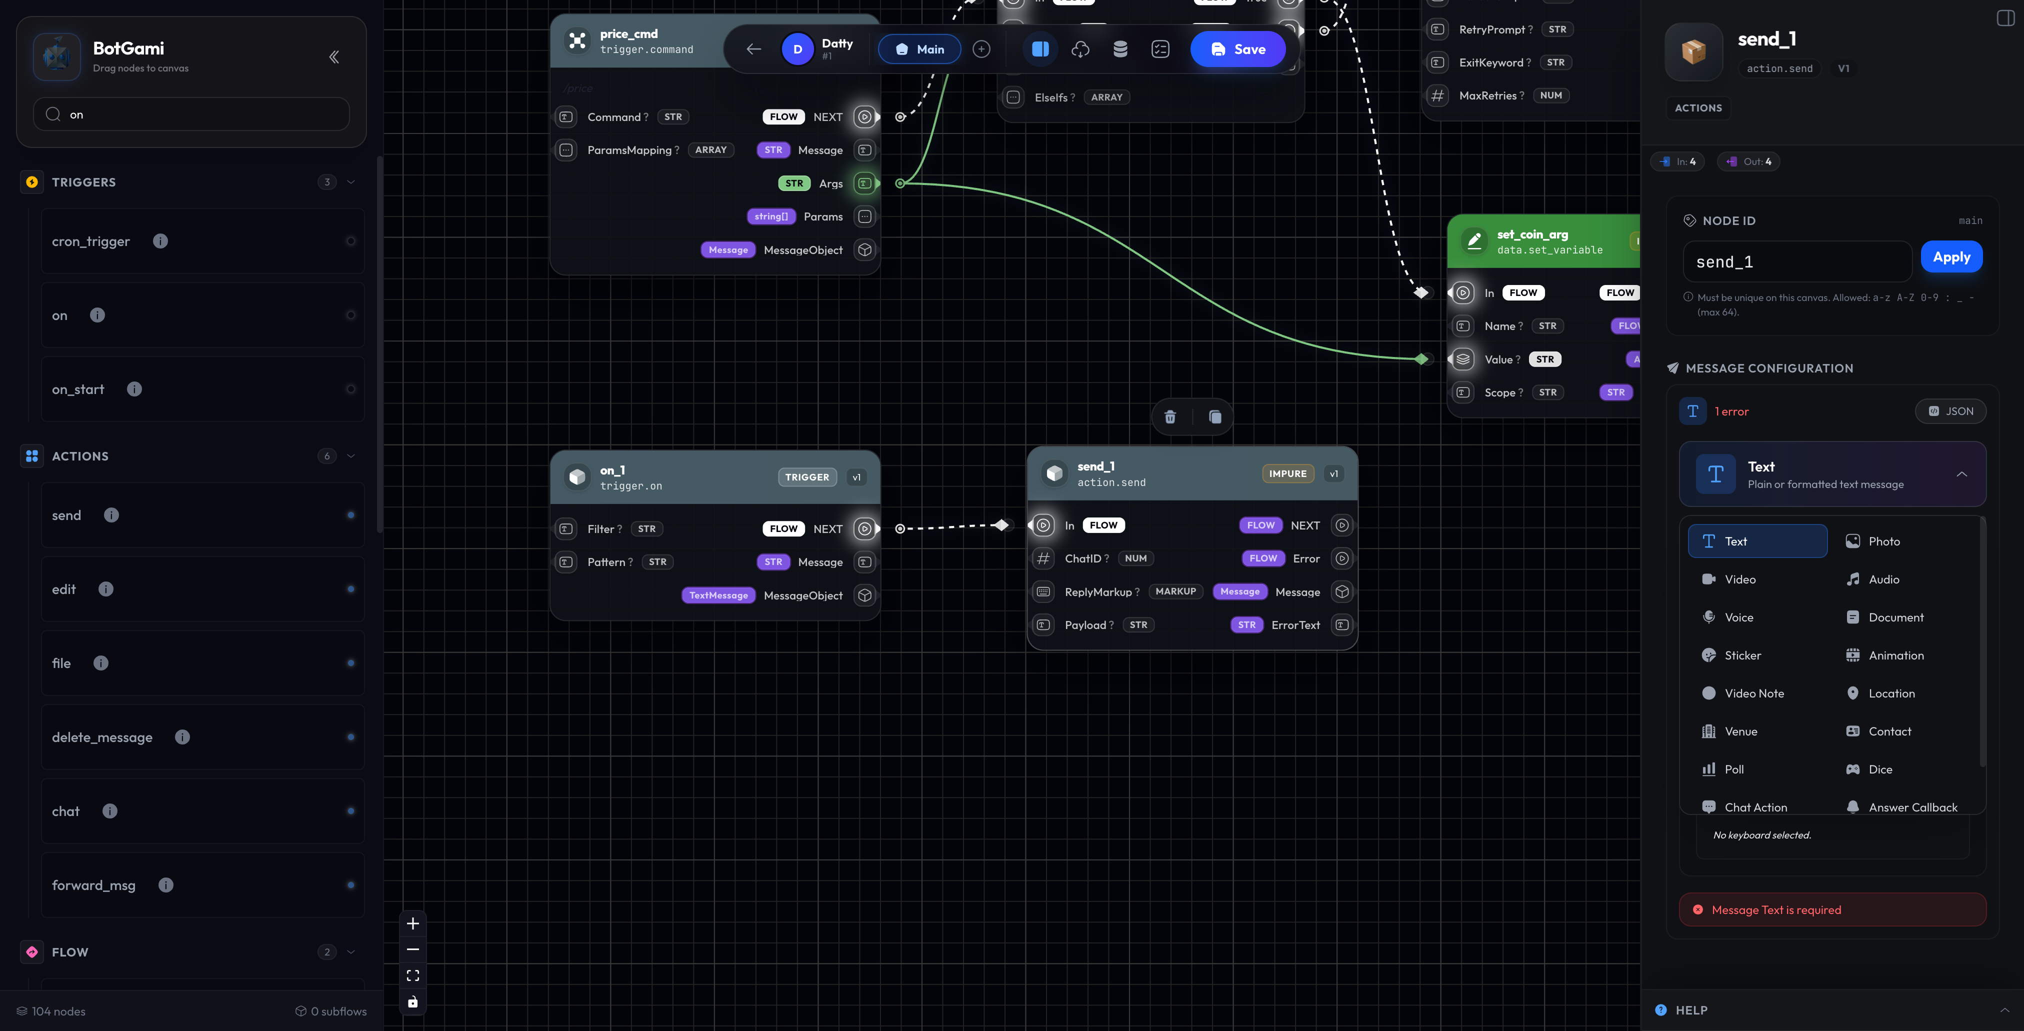Toggle the canvas lock icon
Image resolution: width=2024 pixels, height=1031 pixels.
point(412,1001)
